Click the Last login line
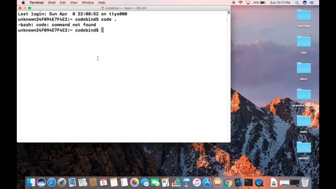The width and height of the screenshot is (336, 189). [72, 14]
